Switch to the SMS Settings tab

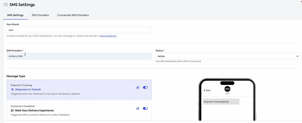point(15,15)
